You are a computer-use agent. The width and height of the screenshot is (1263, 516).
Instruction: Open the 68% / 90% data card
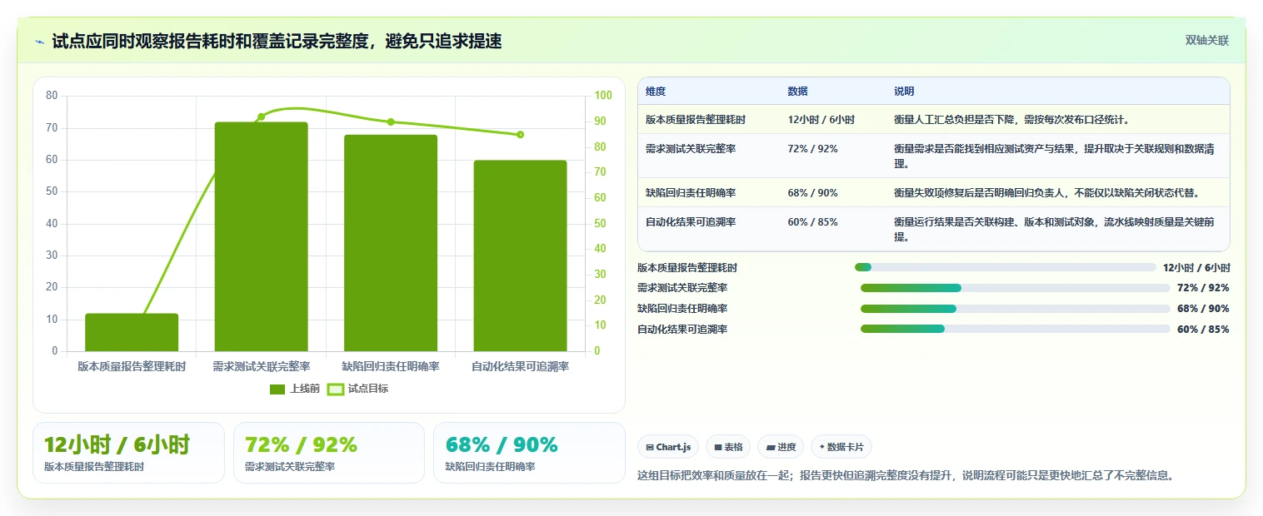[529, 453]
